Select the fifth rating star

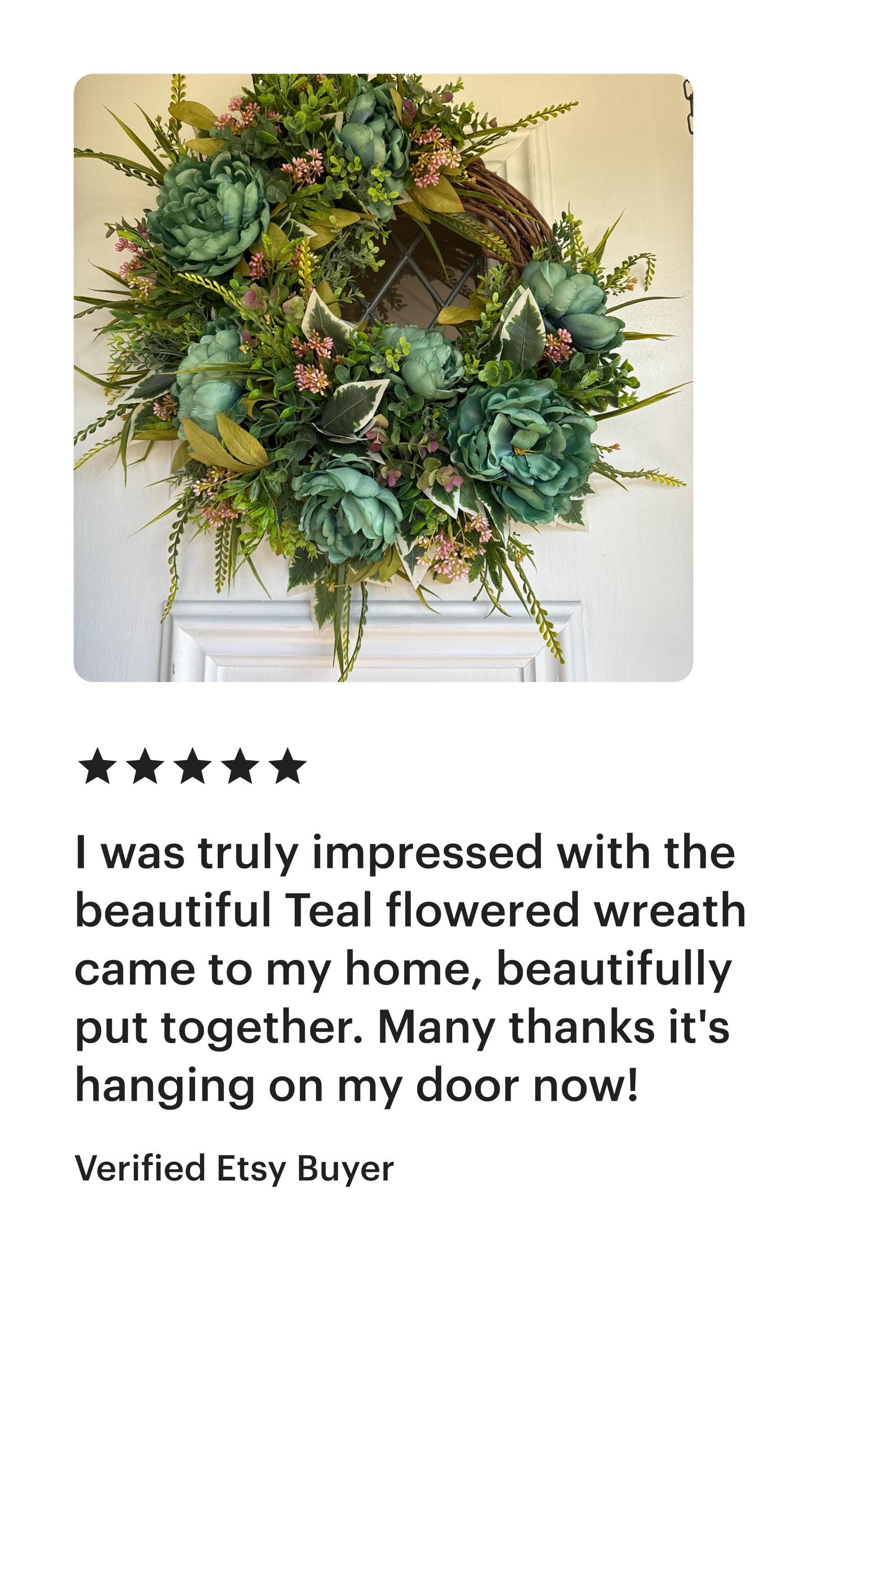[287, 765]
